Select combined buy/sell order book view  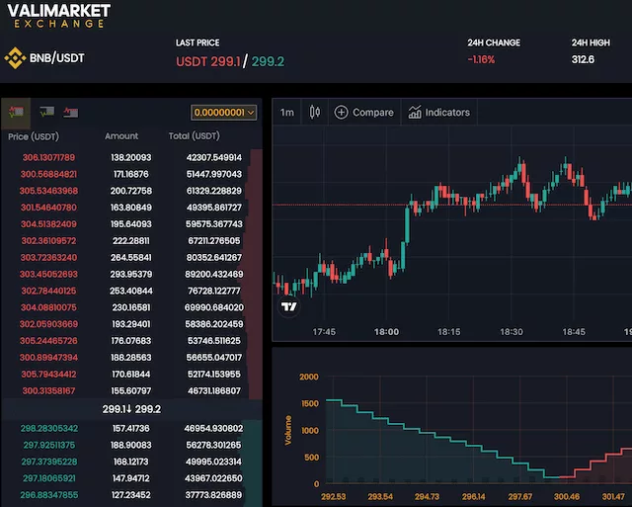pyautogui.click(x=16, y=112)
